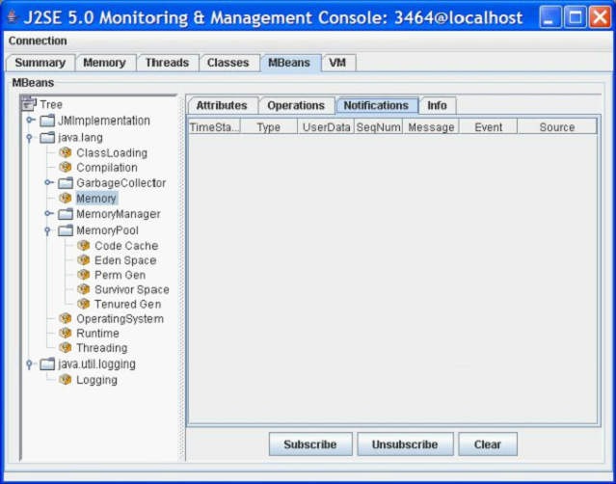This screenshot has width=616, height=484.
Task: Select the Threading tree label
Action: (102, 348)
